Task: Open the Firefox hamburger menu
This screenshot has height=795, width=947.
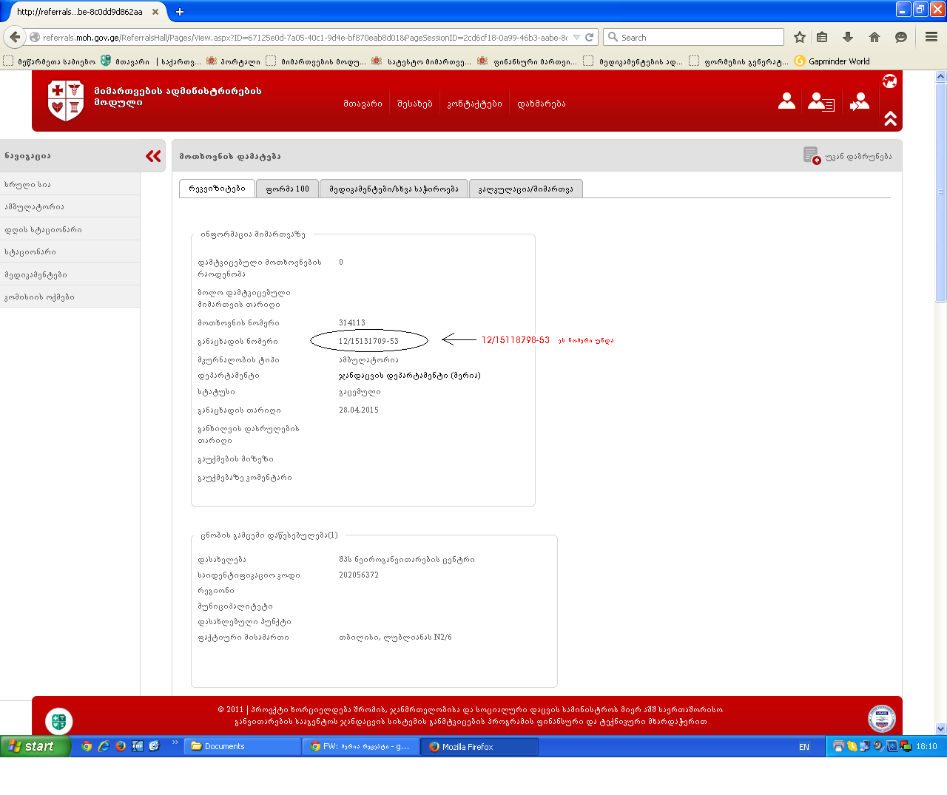Action: pyautogui.click(x=931, y=37)
